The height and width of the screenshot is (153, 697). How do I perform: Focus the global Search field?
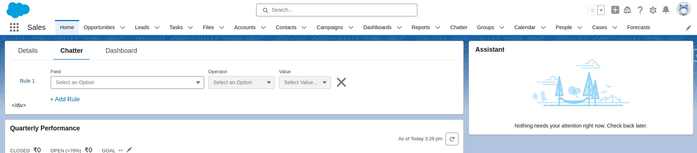click(x=337, y=10)
